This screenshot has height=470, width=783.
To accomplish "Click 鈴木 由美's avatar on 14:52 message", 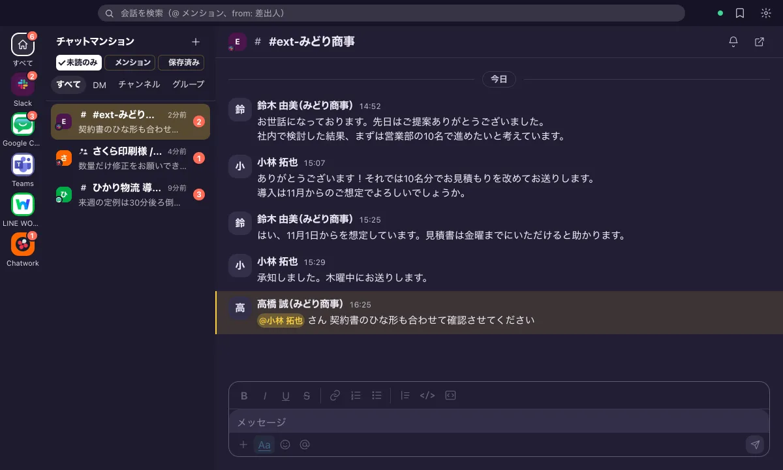I will pyautogui.click(x=240, y=110).
